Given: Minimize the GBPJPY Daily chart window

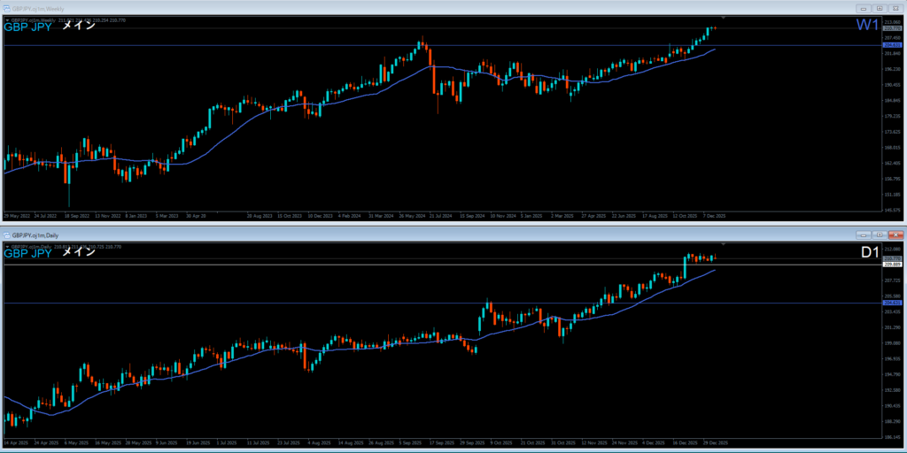Looking at the screenshot, I should [x=865, y=234].
